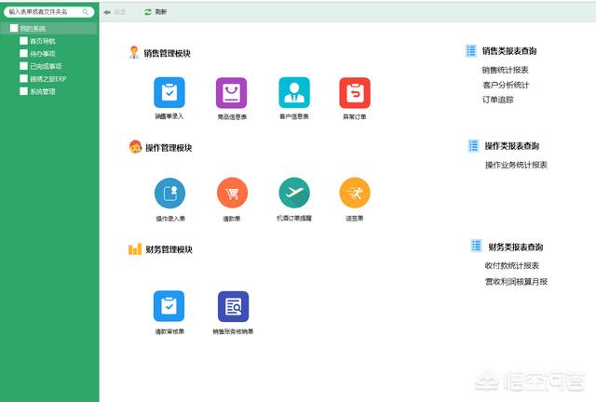
Task: Click the list icon beside 操作类报表查询
Action: [473, 145]
